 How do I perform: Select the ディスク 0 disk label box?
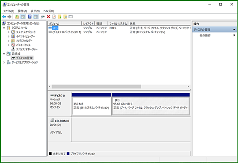(x=59, y=104)
